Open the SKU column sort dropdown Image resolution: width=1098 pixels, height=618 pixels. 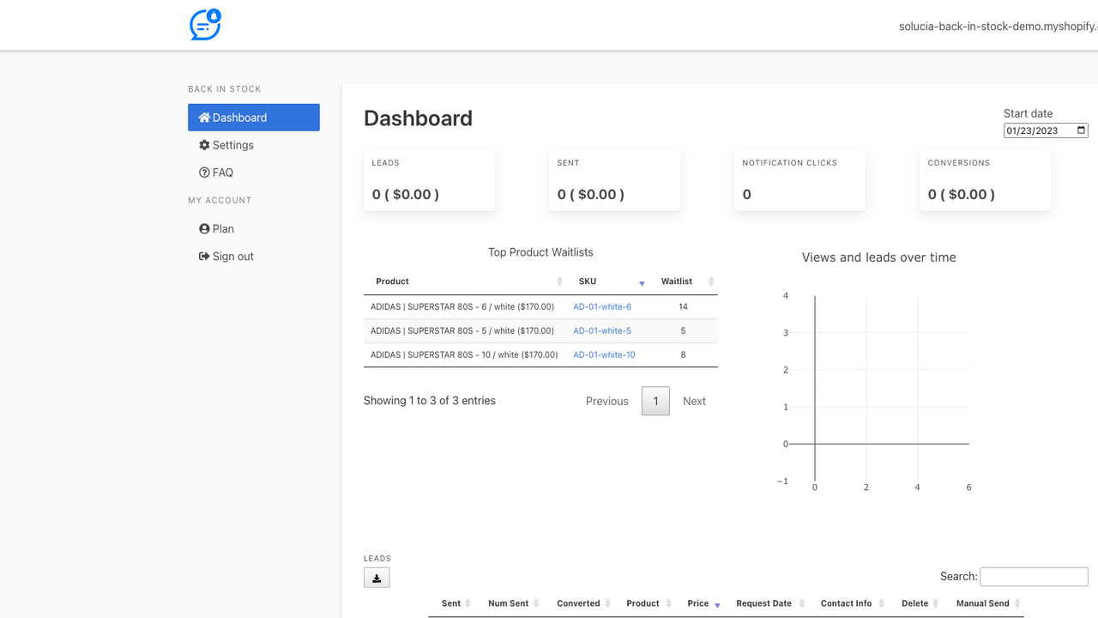click(641, 283)
